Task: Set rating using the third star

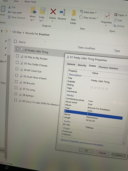Action: (x=99, y=88)
